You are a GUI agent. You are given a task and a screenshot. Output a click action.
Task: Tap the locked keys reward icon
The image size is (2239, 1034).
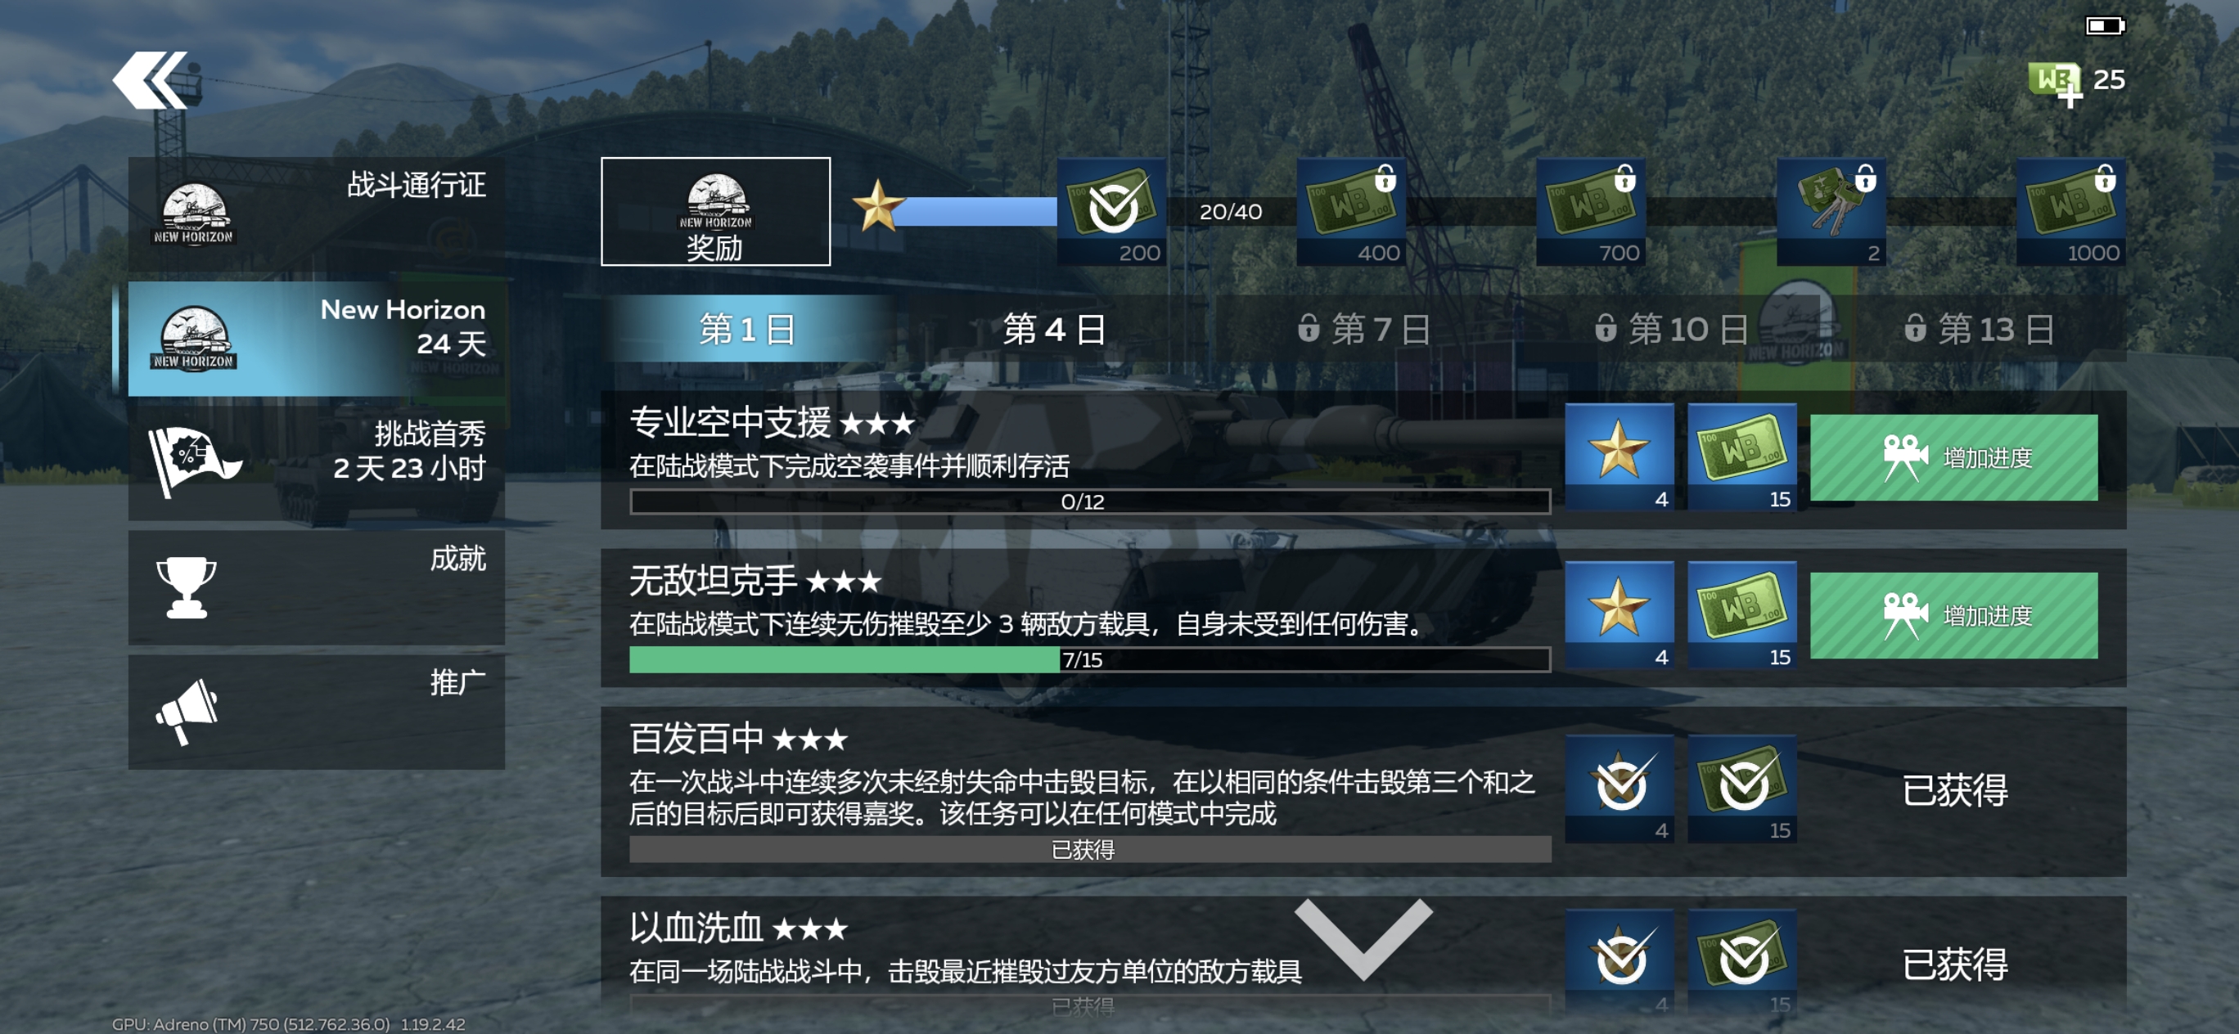(1831, 211)
